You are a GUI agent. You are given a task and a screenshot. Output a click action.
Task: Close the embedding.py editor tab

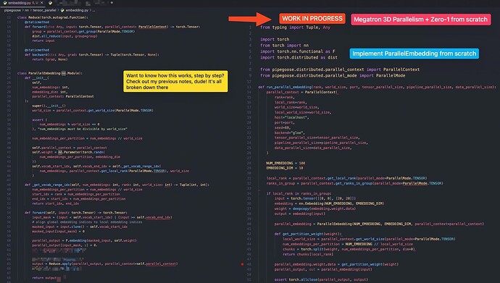coord(41,3)
